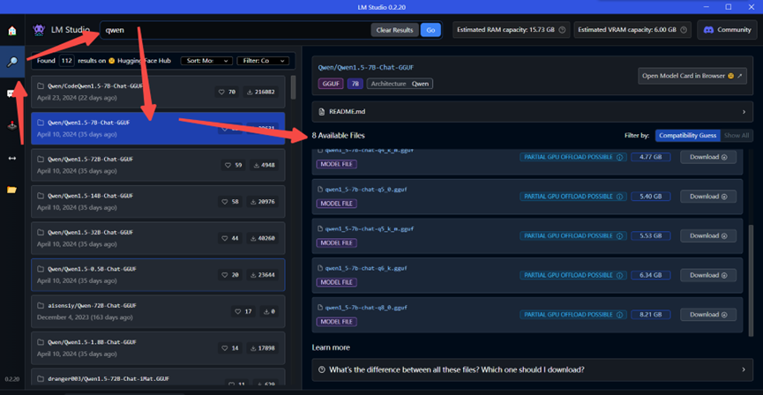The width and height of the screenshot is (763, 395).
Task: Click the Discord icon in the Community button
Action: pyautogui.click(x=708, y=30)
